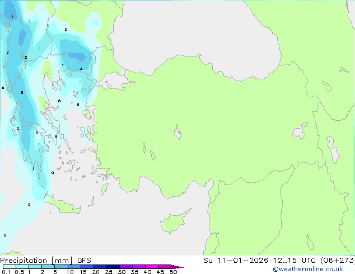
Task: Pick the 1–2 mm legend color swatch
Action: 35,267
